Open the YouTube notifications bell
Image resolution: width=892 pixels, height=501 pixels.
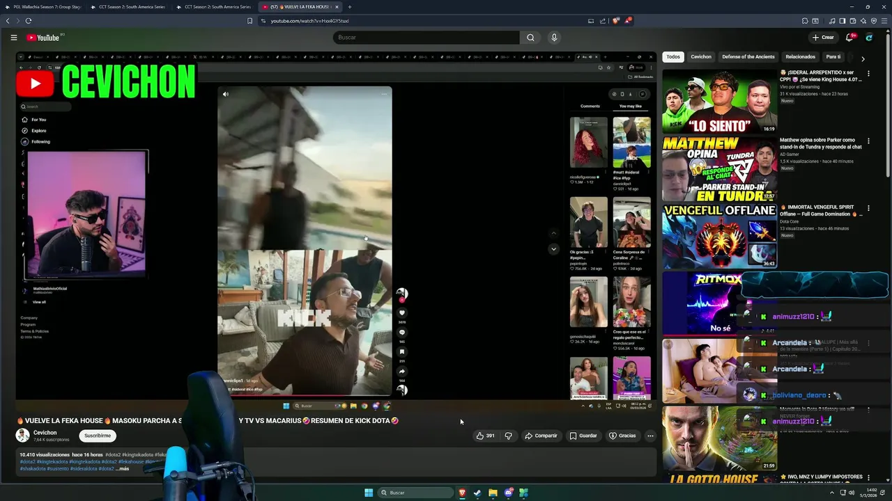(849, 38)
